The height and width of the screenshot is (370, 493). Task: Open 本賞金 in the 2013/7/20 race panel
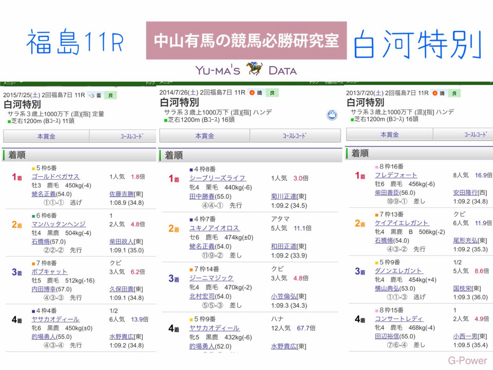pyautogui.click(x=390, y=134)
